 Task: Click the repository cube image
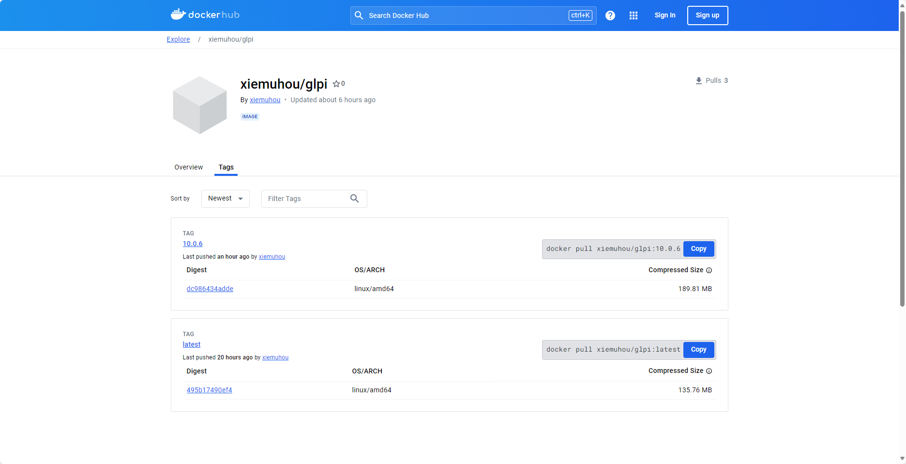(x=200, y=105)
